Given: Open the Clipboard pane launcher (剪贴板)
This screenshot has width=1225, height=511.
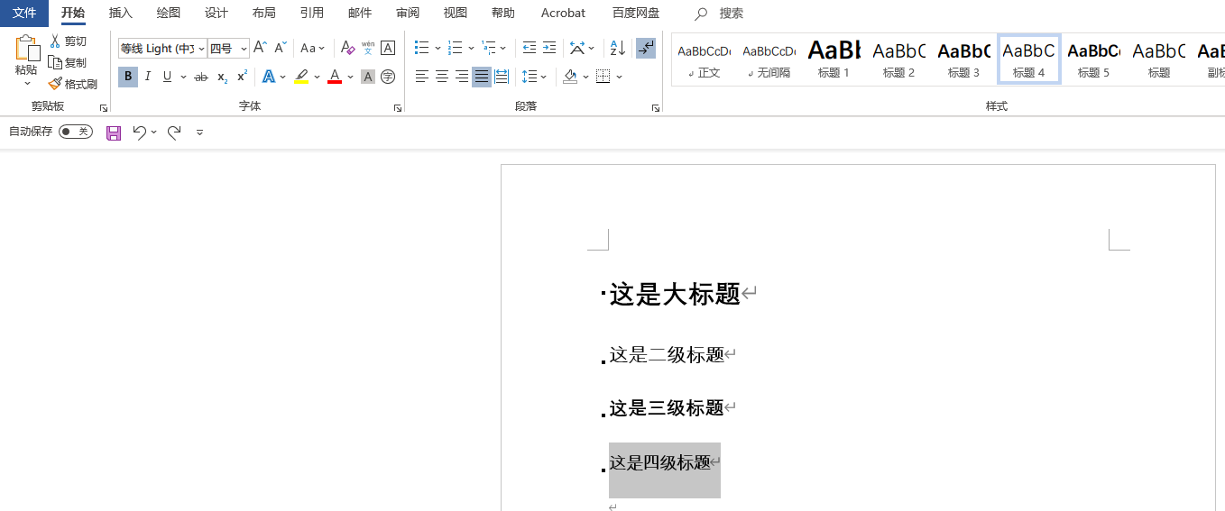Looking at the screenshot, I should click(104, 108).
